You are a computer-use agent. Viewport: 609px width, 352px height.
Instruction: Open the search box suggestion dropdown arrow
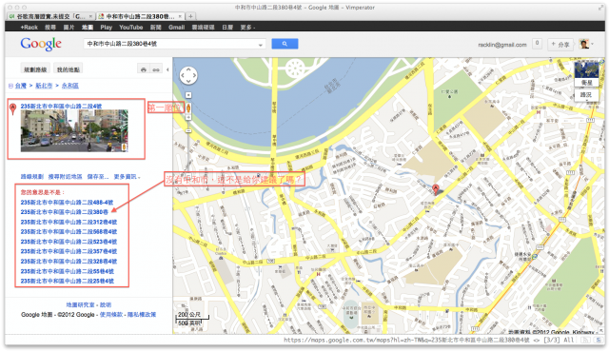[x=260, y=45]
